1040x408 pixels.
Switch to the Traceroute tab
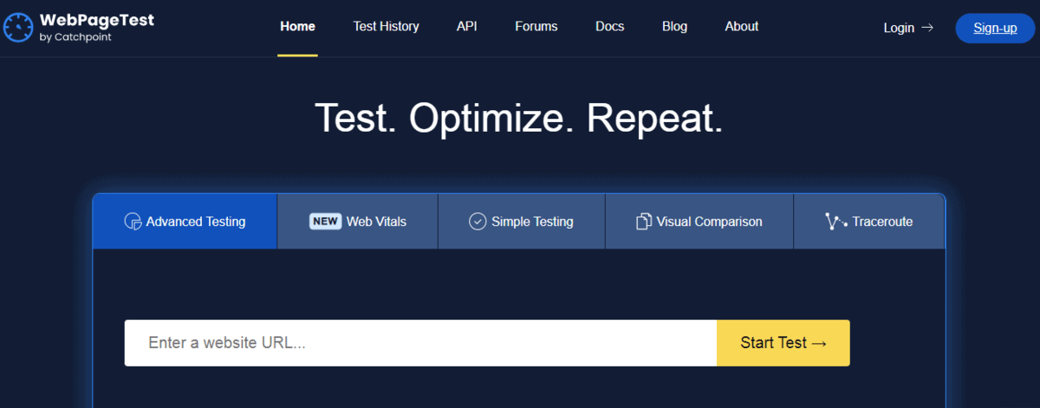pyautogui.click(x=869, y=222)
